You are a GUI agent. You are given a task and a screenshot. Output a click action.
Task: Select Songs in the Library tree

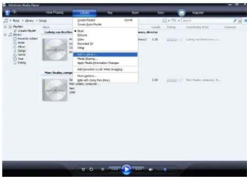[x=21, y=51]
